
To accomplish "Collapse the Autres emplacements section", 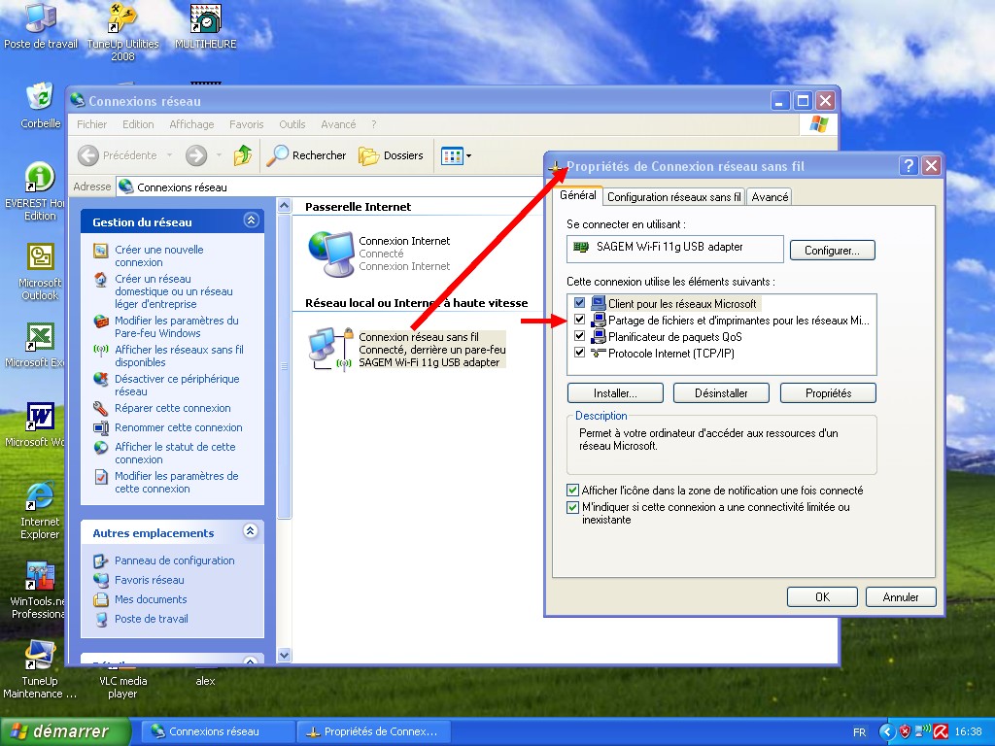I will pos(251,531).
